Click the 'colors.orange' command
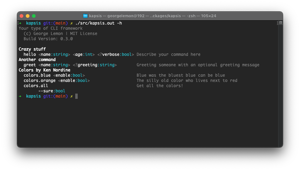Image resolution: width=300 pixels, height=170 pixels. [40, 80]
